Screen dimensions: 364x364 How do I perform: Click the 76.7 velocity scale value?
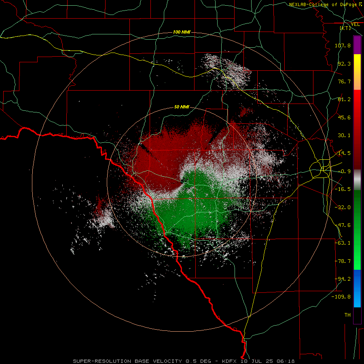344,81
